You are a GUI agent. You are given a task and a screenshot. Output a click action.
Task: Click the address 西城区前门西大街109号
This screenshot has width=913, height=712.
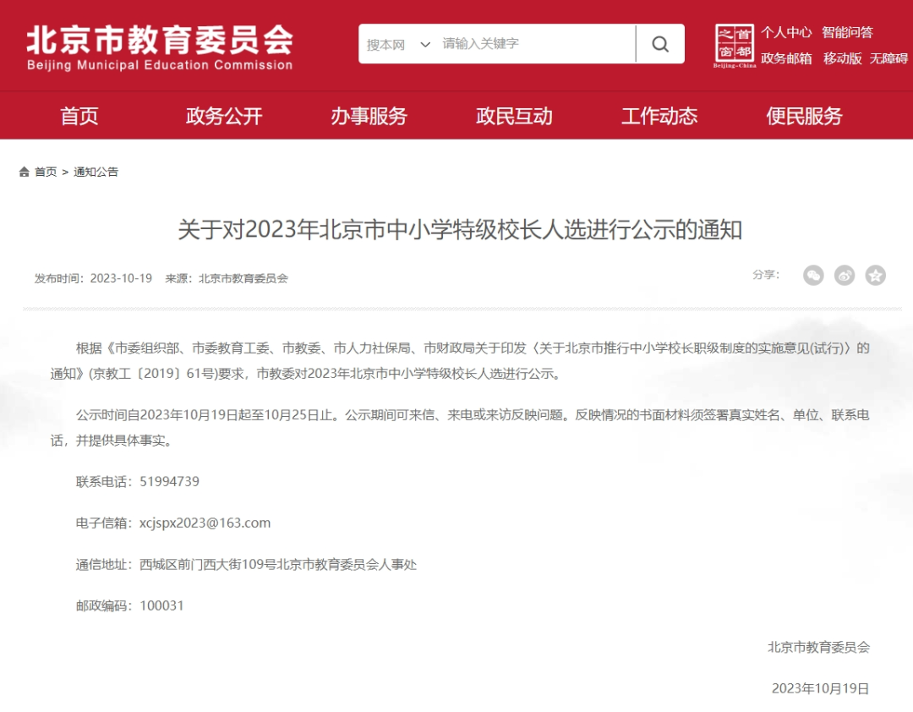pyautogui.click(x=208, y=565)
